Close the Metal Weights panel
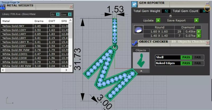Viewport: 212px width, 110px height. [71, 7]
